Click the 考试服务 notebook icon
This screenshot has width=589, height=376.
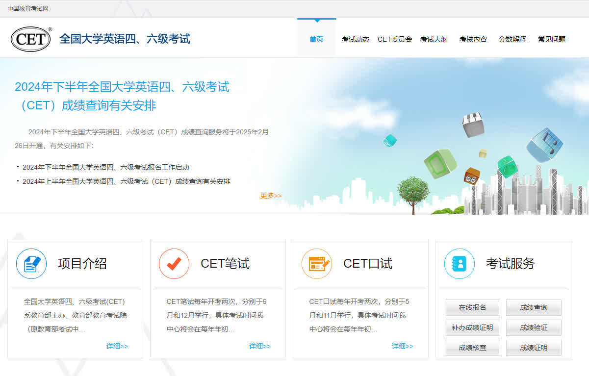460,264
